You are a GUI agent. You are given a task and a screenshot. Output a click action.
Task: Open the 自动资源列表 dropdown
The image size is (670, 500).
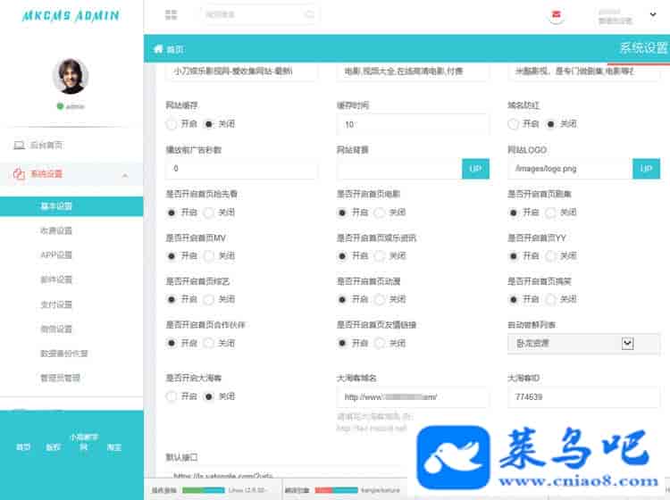point(583,343)
